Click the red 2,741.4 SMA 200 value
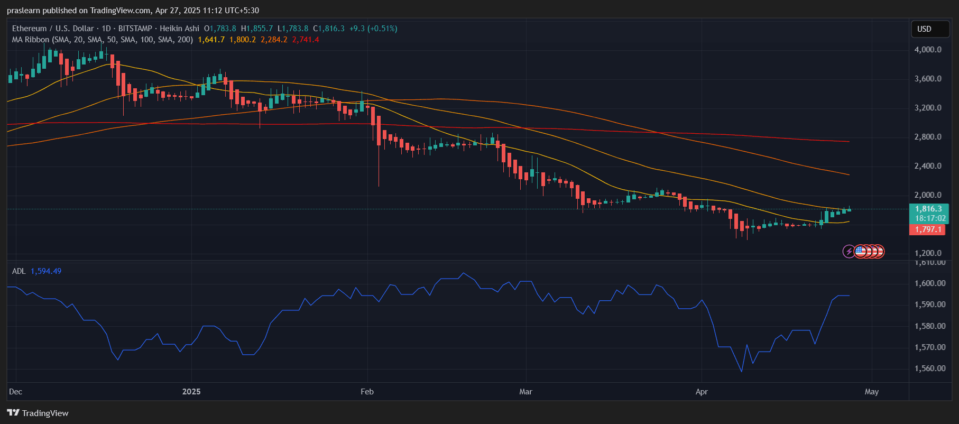The height and width of the screenshot is (424, 959). point(306,40)
